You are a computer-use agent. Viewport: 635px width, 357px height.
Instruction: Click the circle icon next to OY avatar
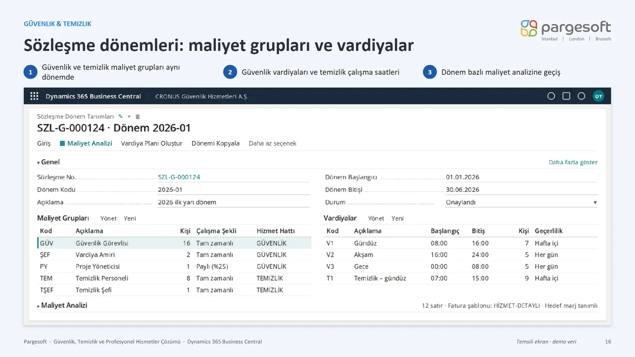tap(581, 96)
